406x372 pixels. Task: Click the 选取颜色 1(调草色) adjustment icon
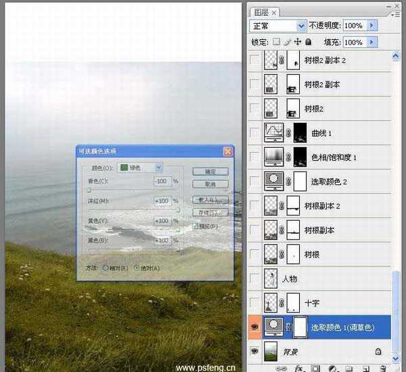[273, 327]
